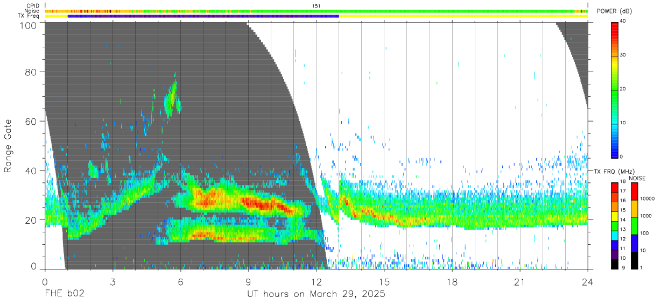Click the "10000" tick on NOISE legend
The height and width of the screenshot is (305, 661).
click(x=648, y=198)
